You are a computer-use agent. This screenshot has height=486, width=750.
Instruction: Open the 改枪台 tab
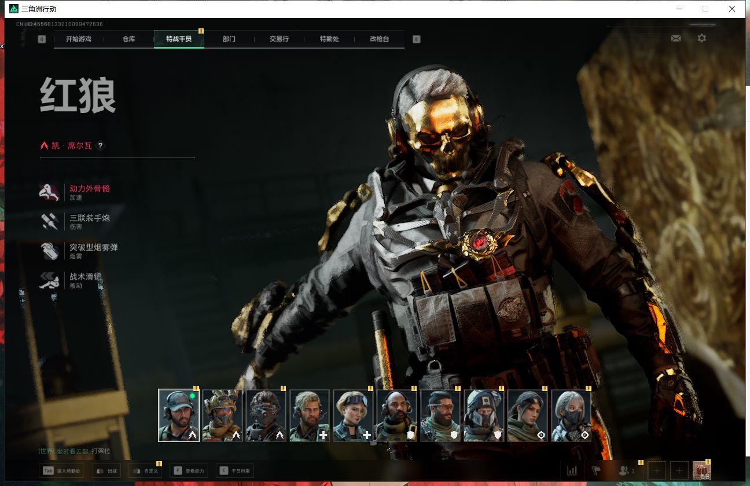(379, 39)
